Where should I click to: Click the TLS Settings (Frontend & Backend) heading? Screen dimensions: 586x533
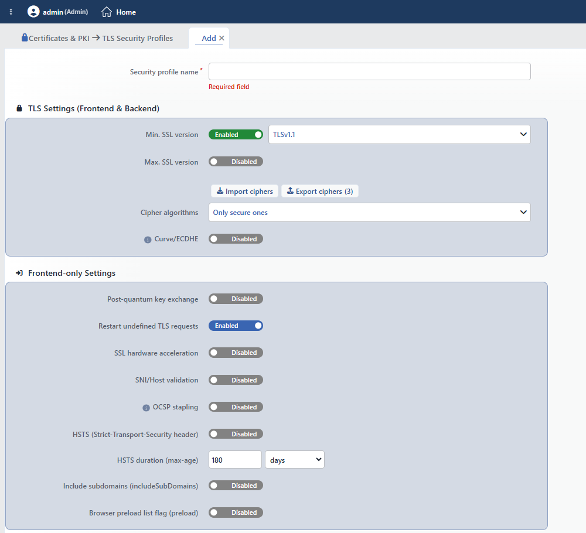tap(94, 108)
